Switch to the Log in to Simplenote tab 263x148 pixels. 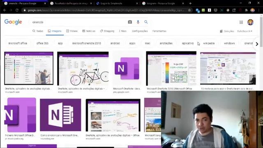click(x=117, y=3)
